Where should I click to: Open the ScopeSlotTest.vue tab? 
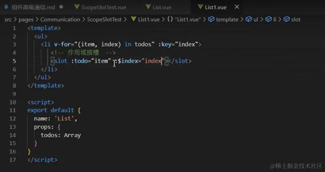(x=104, y=7)
